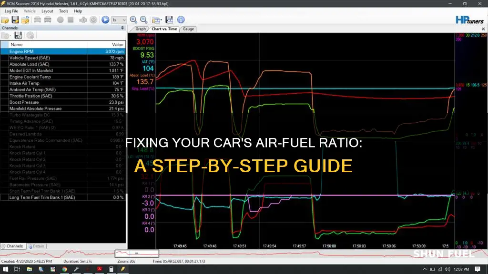Open the Calculator from the taskbar
This screenshot has height=274, width=488.
111,269
